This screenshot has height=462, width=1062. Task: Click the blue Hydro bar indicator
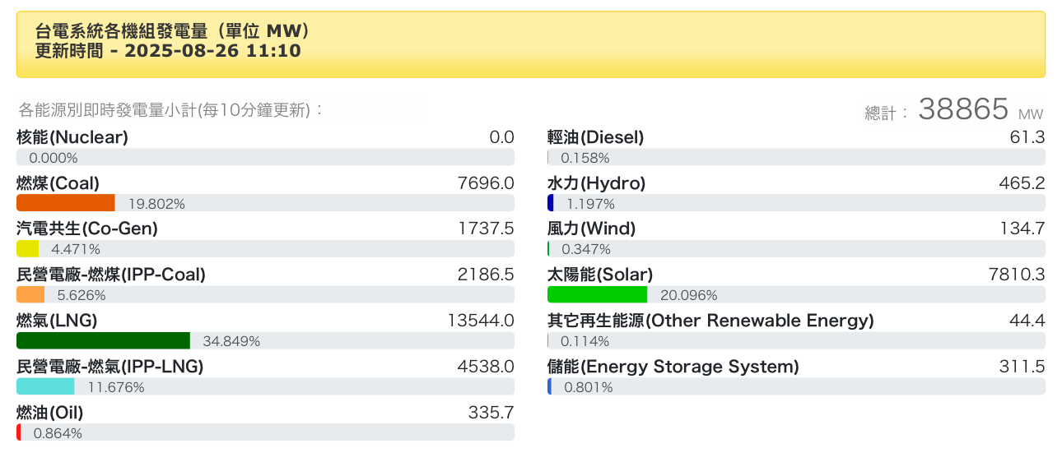(x=551, y=203)
